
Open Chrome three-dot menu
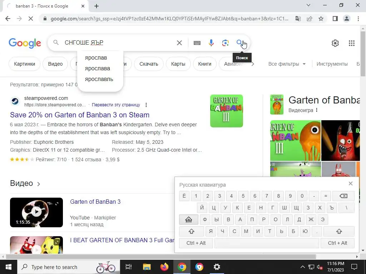(358, 19)
